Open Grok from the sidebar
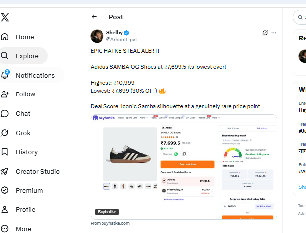The width and height of the screenshot is (306, 233). 16,133
